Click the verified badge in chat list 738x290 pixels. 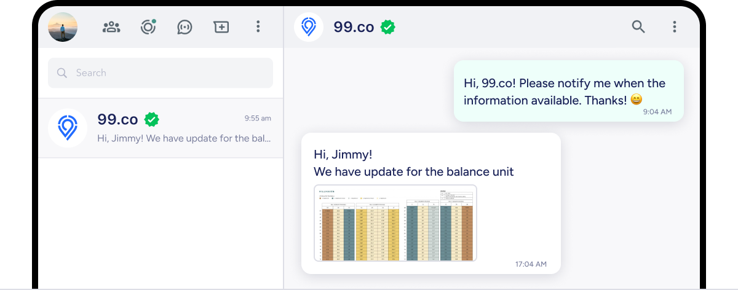click(x=152, y=119)
